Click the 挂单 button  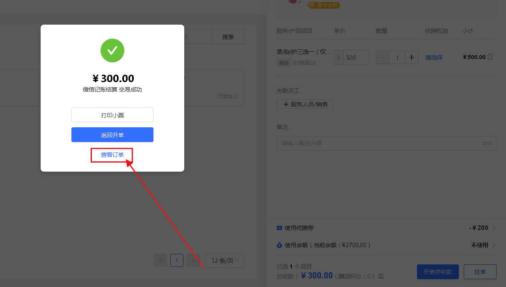tap(480, 272)
